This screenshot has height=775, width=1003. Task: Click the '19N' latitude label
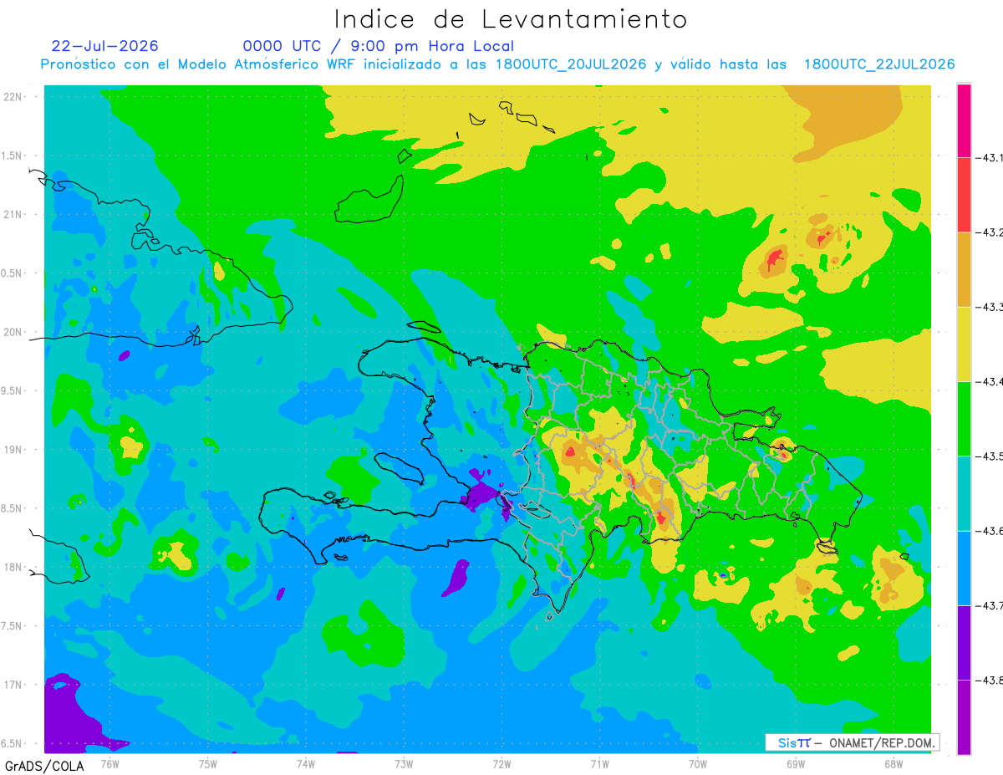click(x=13, y=450)
